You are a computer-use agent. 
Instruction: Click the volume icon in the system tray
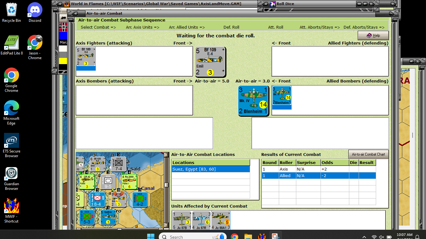click(x=381, y=237)
